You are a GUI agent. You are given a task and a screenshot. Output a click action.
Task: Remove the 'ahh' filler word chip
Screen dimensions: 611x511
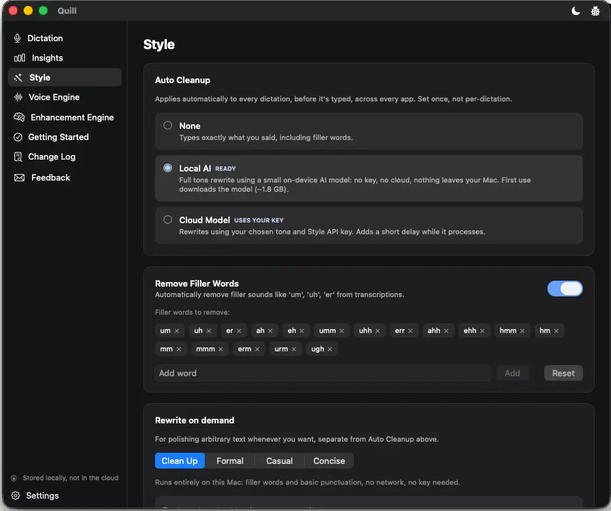446,331
